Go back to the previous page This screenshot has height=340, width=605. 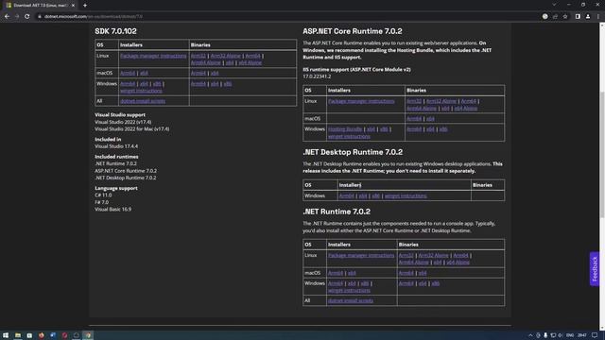click(x=7, y=17)
